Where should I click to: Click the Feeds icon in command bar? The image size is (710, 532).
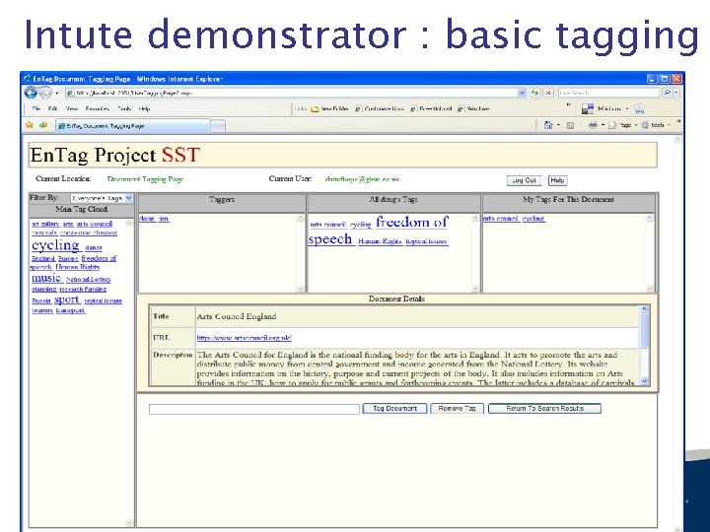570,125
